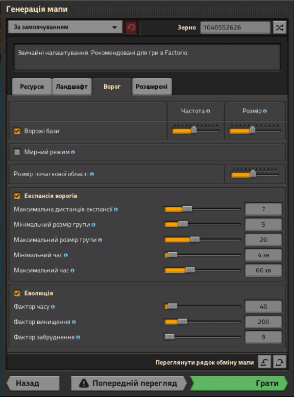Click info icon for Фактор забруднення
This screenshot has height=397, width=294.
78,337
